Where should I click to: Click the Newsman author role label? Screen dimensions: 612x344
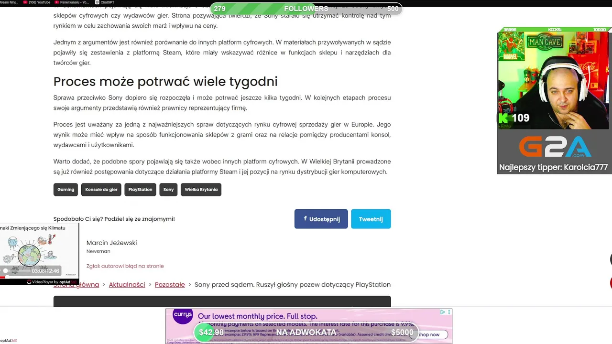click(98, 251)
